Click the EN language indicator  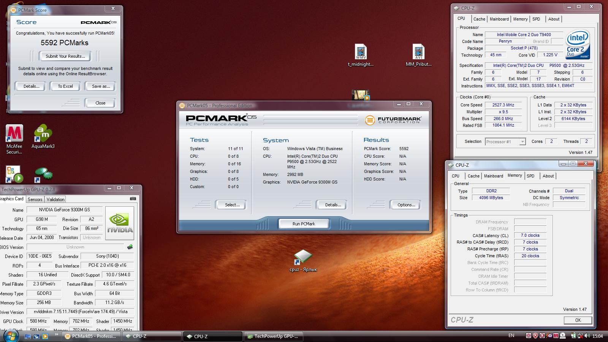click(511, 336)
